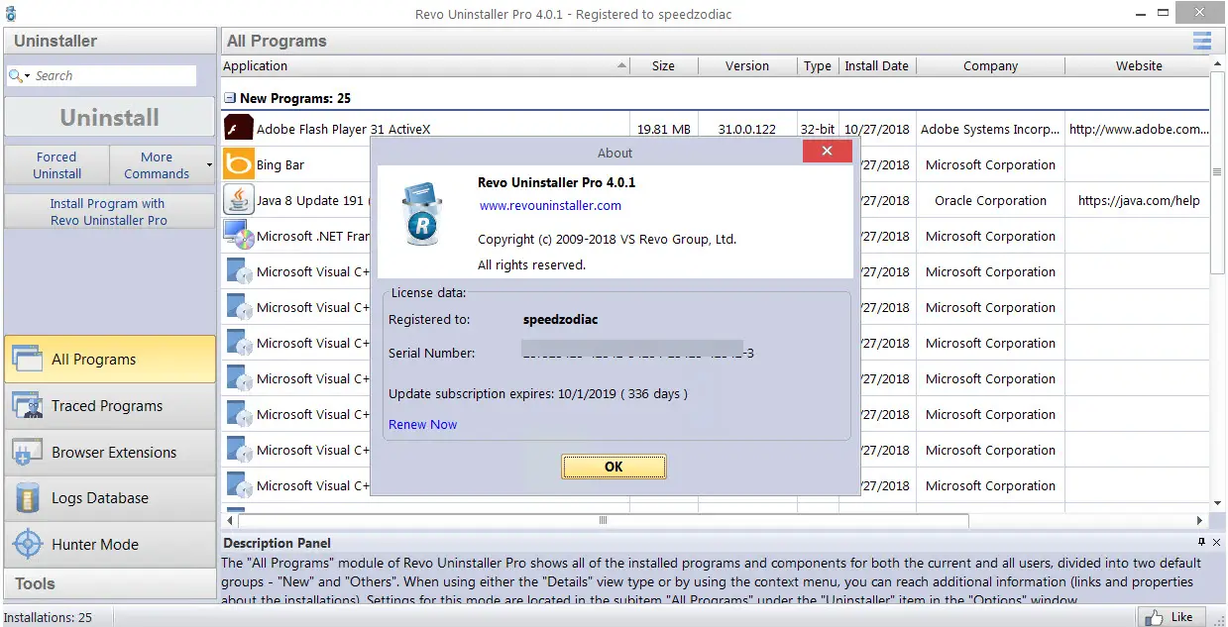This screenshot has width=1228, height=627.
Task: Click the Forced Uninstall button
Action: pyautogui.click(x=57, y=164)
